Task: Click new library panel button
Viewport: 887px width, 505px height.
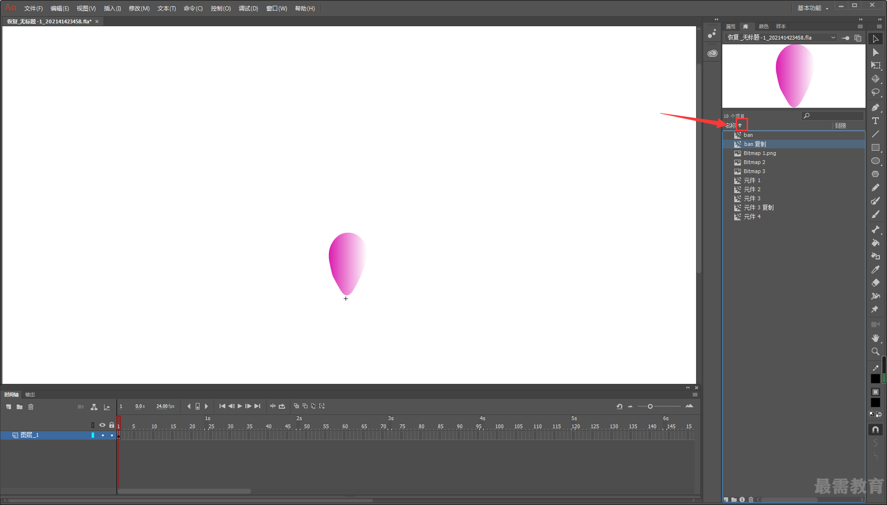Action: tap(858, 38)
